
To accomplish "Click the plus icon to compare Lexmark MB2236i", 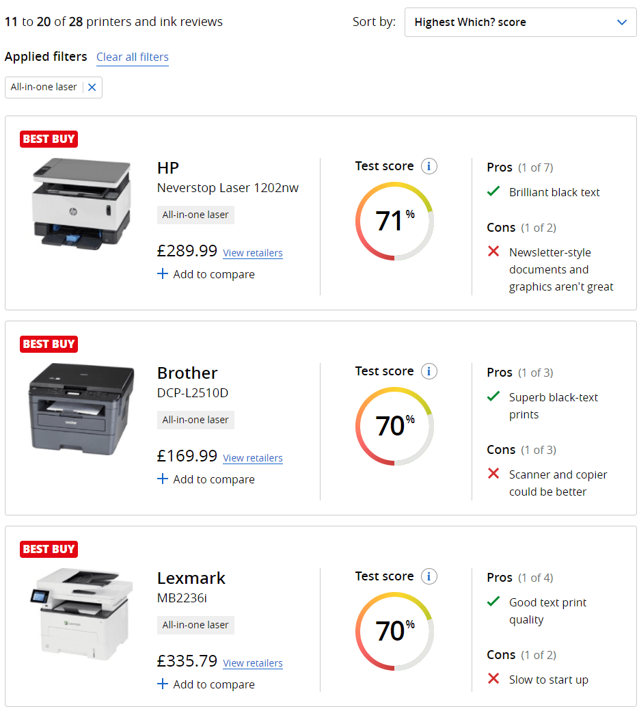I will (x=163, y=684).
